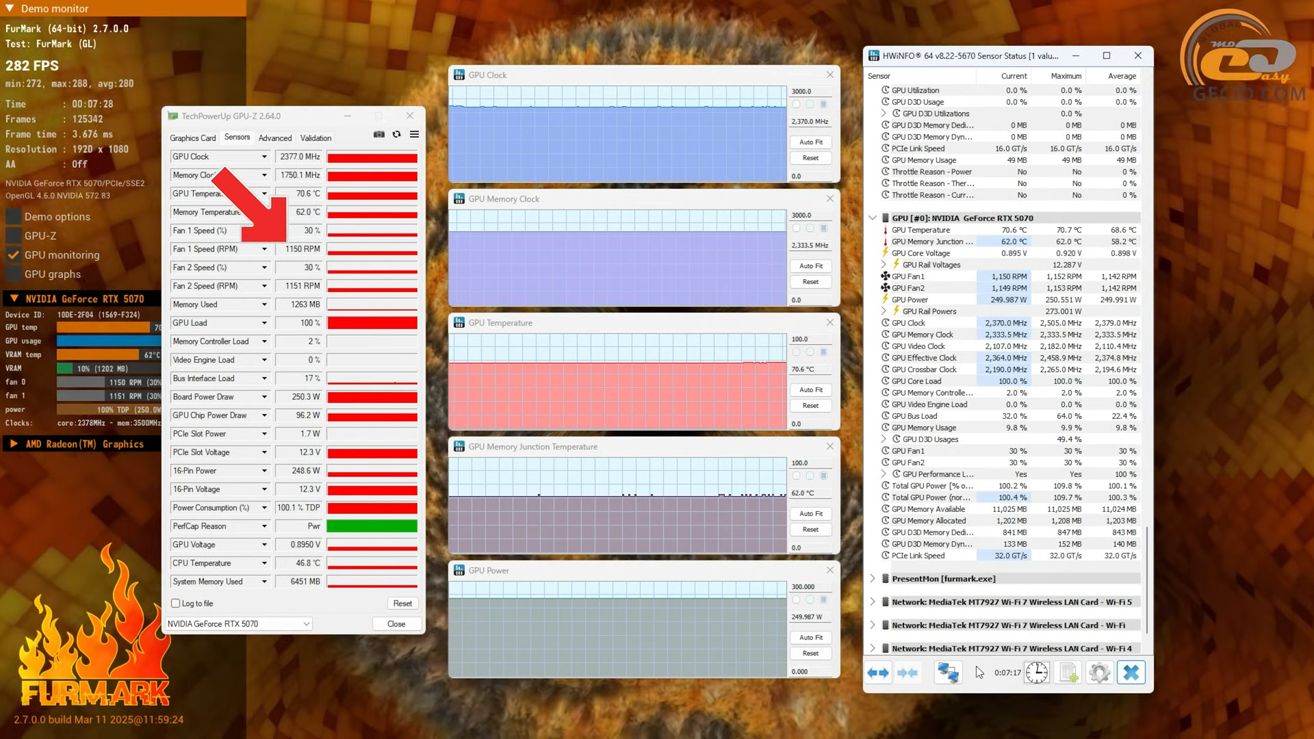Click Reset in GPU Power graph
The image size is (1314, 739).
point(811,653)
